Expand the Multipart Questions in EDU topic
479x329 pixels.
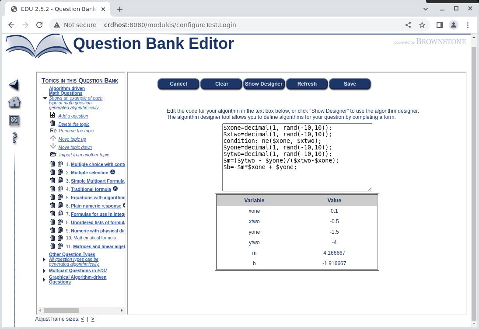[x=44, y=271]
